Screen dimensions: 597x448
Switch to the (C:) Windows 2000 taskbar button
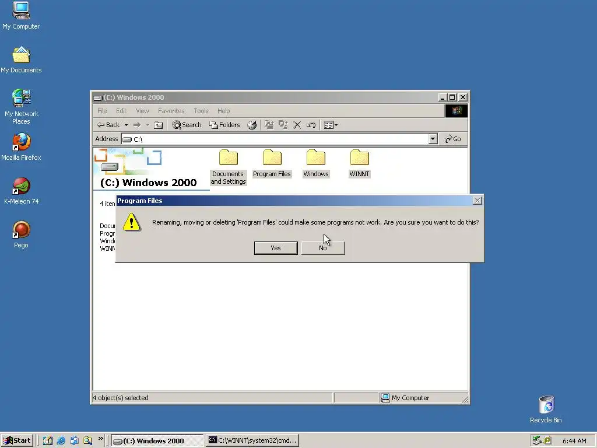(x=157, y=440)
